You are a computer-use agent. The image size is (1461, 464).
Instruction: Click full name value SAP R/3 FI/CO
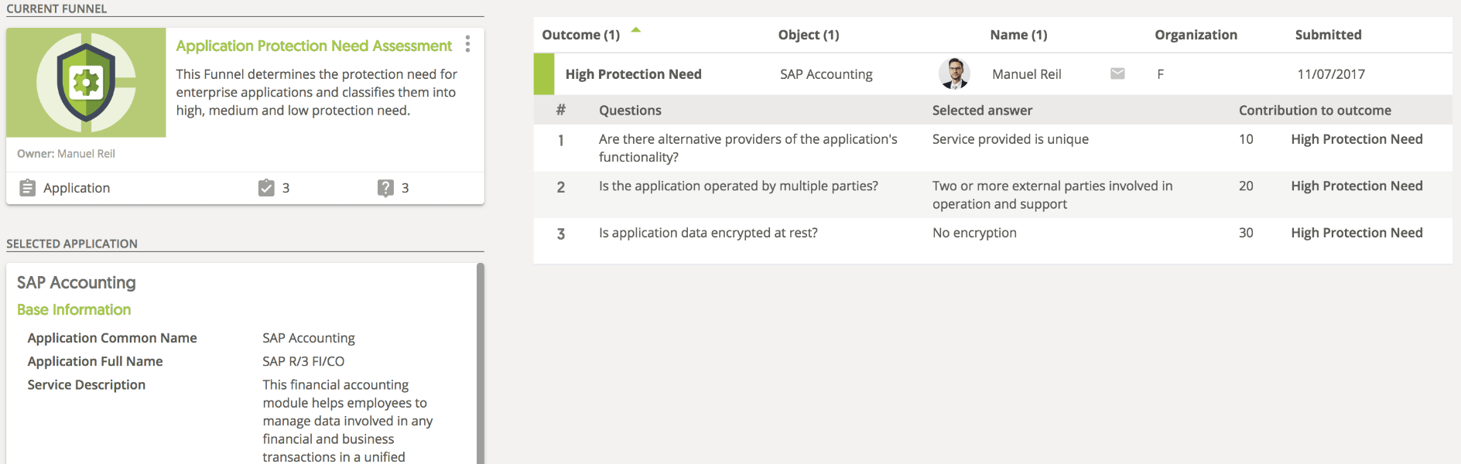point(303,361)
